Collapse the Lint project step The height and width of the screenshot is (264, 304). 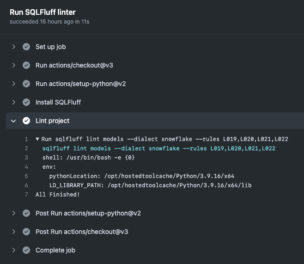(x=14, y=121)
